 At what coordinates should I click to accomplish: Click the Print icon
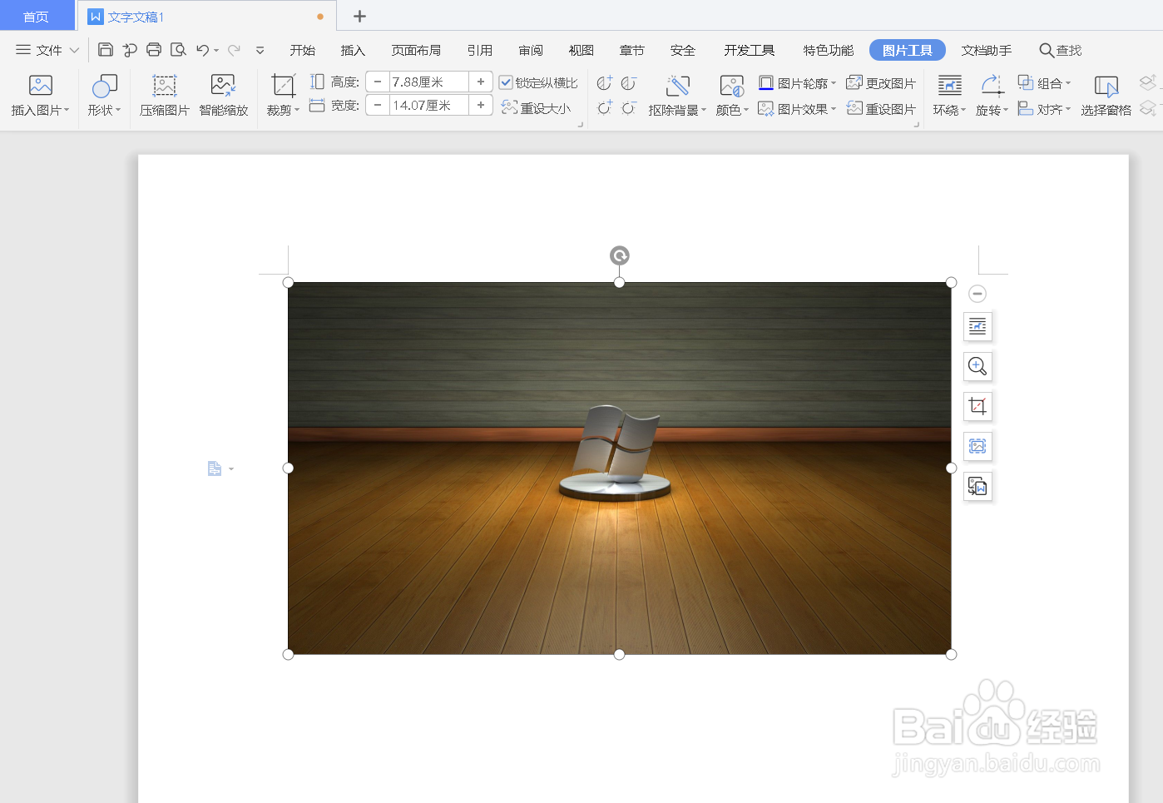(154, 50)
